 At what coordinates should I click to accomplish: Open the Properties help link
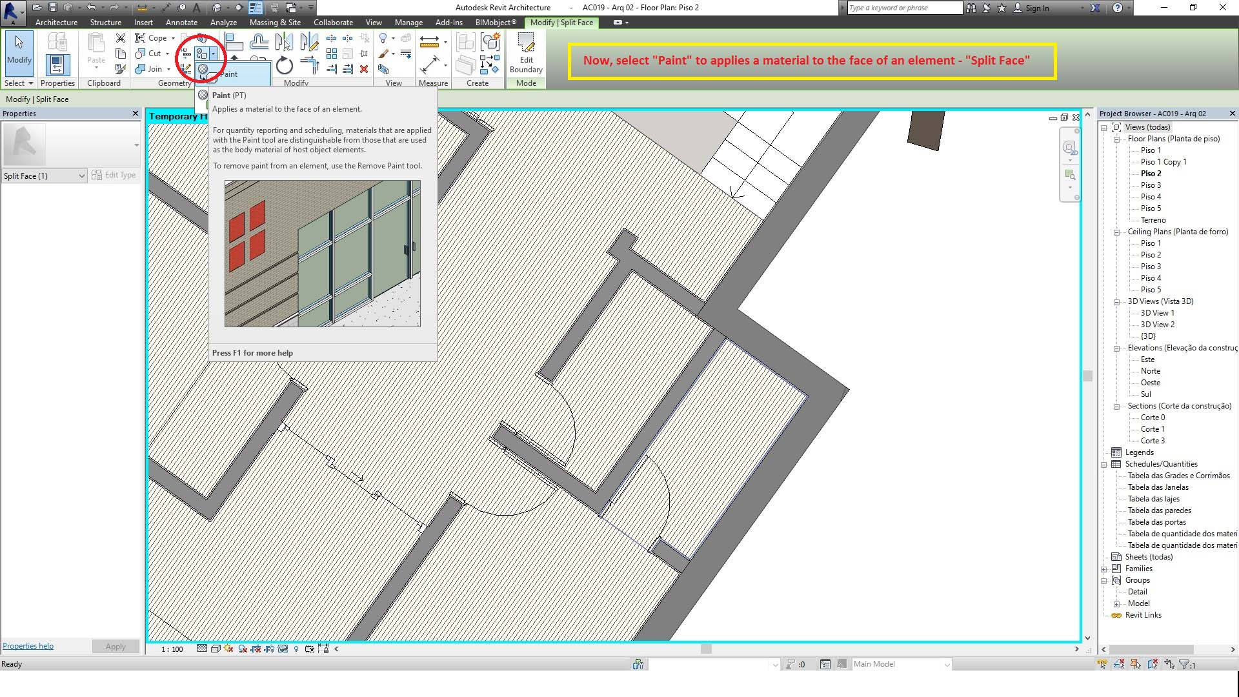pos(28,646)
